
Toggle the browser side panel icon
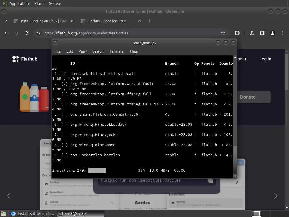click(x=262, y=33)
